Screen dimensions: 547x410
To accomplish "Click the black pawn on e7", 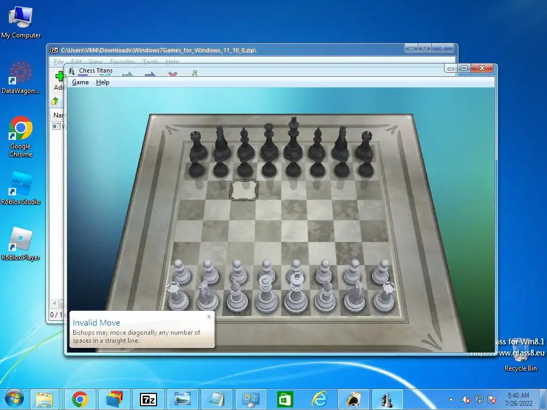I will (x=293, y=169).
